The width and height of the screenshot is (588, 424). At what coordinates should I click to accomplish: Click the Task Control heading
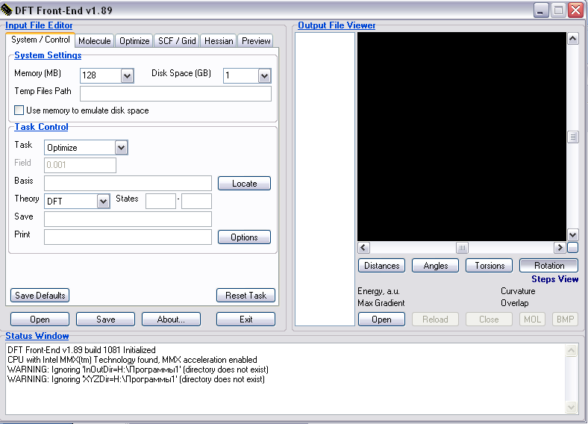tap(41, 127)
